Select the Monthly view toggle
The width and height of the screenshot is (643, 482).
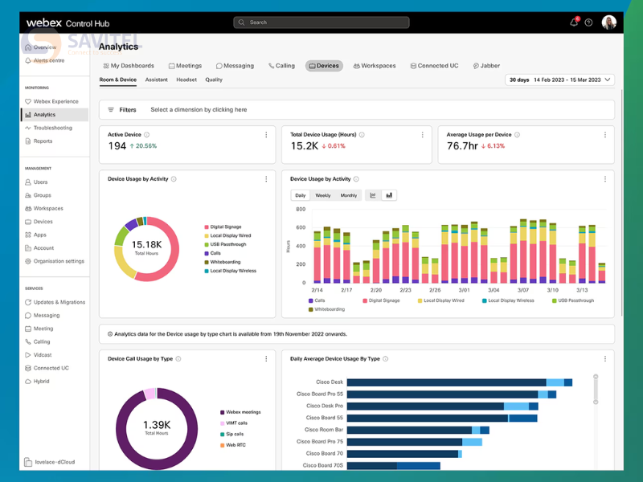tap(349, 195)
